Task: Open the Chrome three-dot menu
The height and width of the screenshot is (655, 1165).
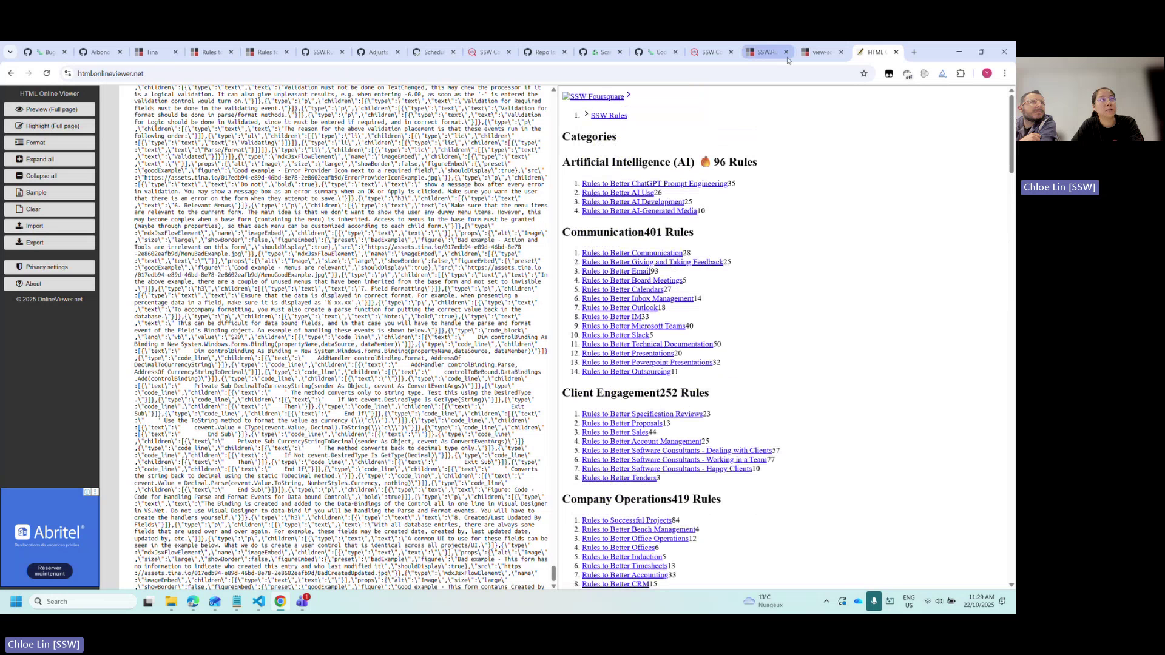Action: point(1005,73)
